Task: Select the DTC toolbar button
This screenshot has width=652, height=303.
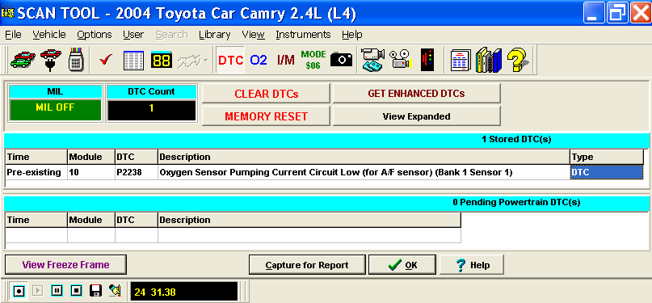Action: coord(230,61)
